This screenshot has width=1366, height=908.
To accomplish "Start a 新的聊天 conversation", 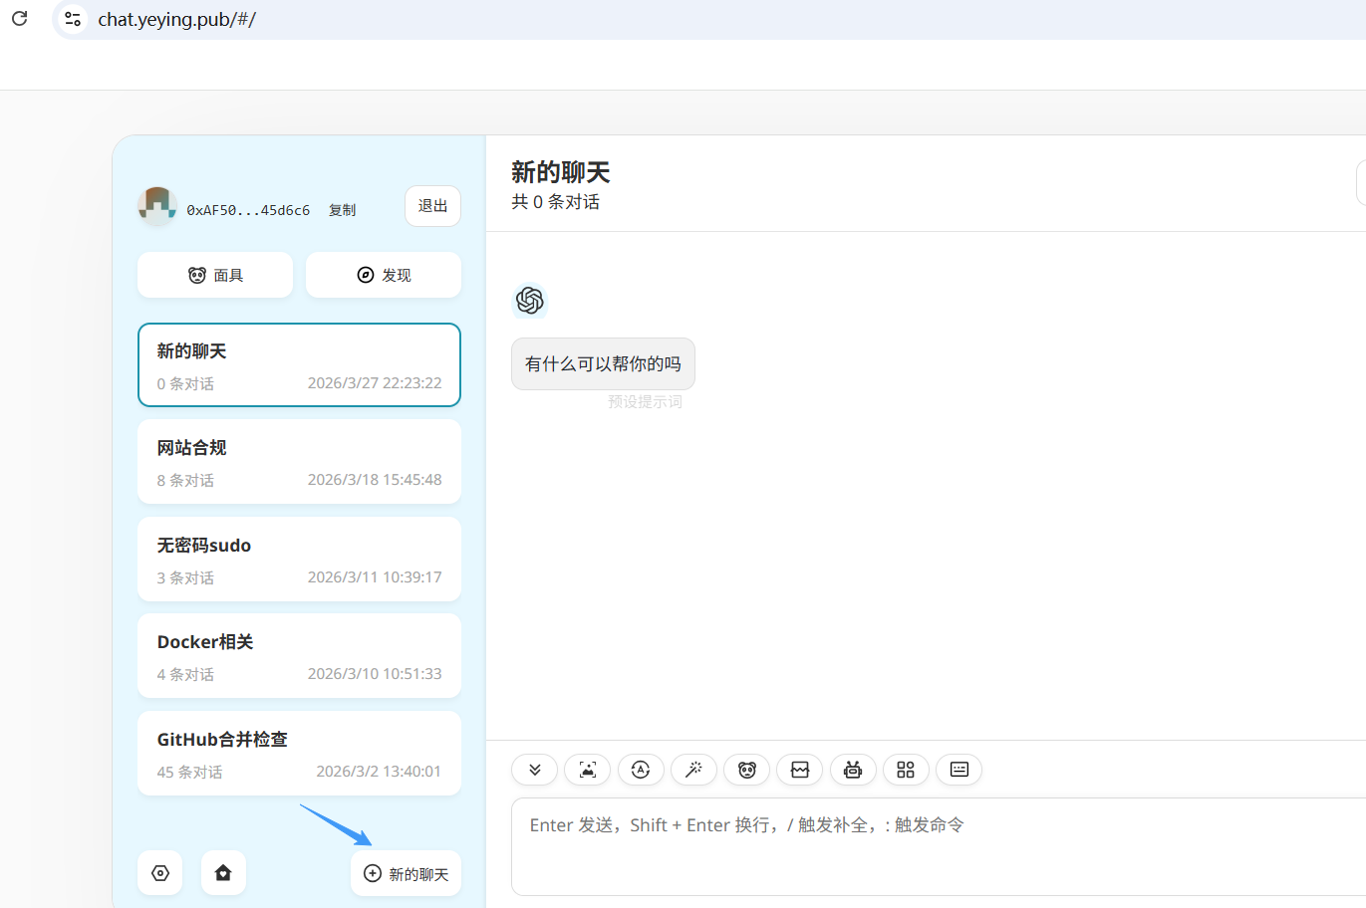I will 406,872.
